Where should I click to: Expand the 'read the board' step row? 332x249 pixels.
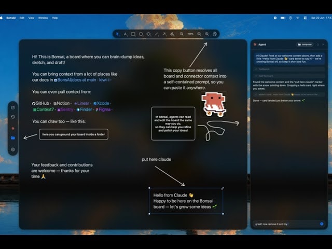tap(289, 76)
